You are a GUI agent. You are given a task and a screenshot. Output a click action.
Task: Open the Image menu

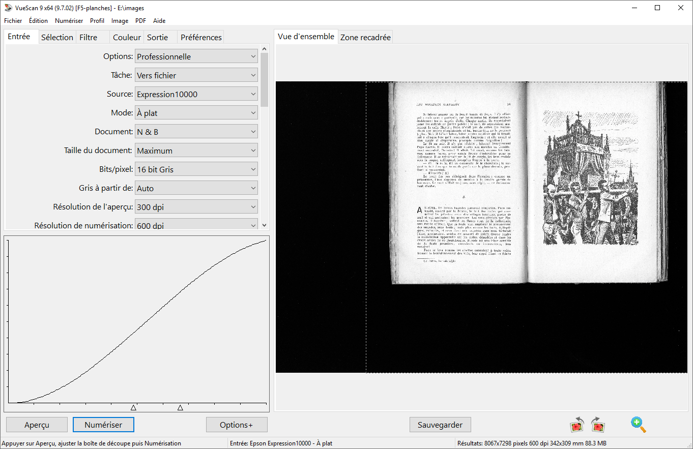[x=120, y=21]
